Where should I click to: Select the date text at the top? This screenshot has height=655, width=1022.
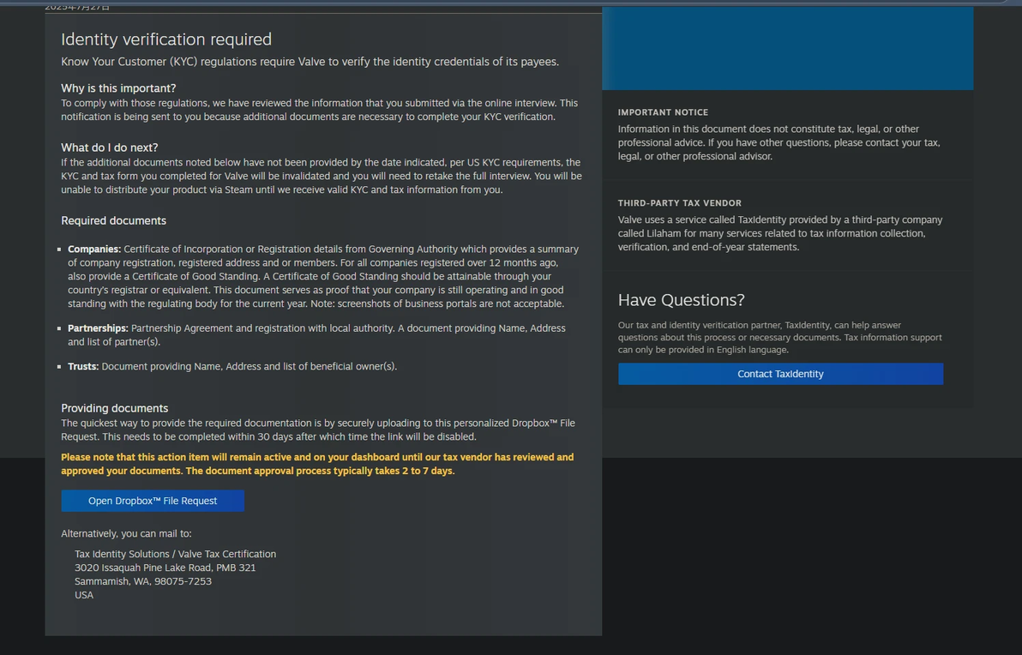77,7
